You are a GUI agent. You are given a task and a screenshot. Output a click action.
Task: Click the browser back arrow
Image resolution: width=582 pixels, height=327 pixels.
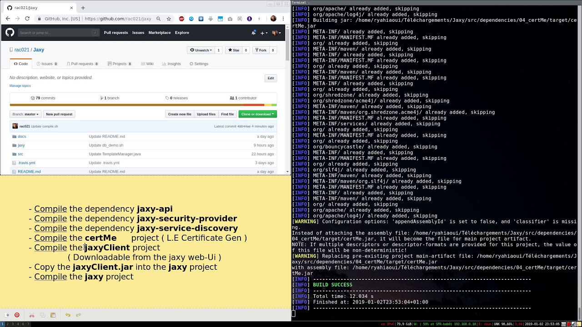8,19
